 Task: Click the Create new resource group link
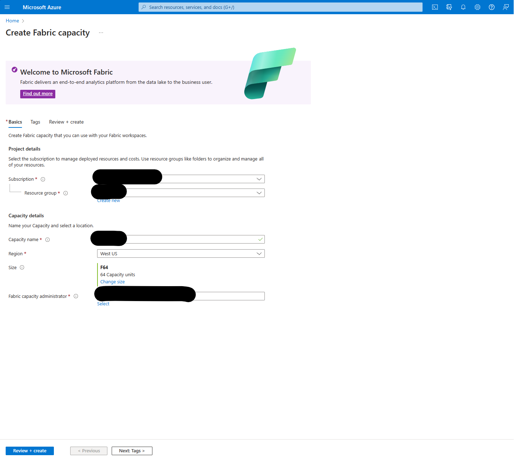[x=108, y=201]
